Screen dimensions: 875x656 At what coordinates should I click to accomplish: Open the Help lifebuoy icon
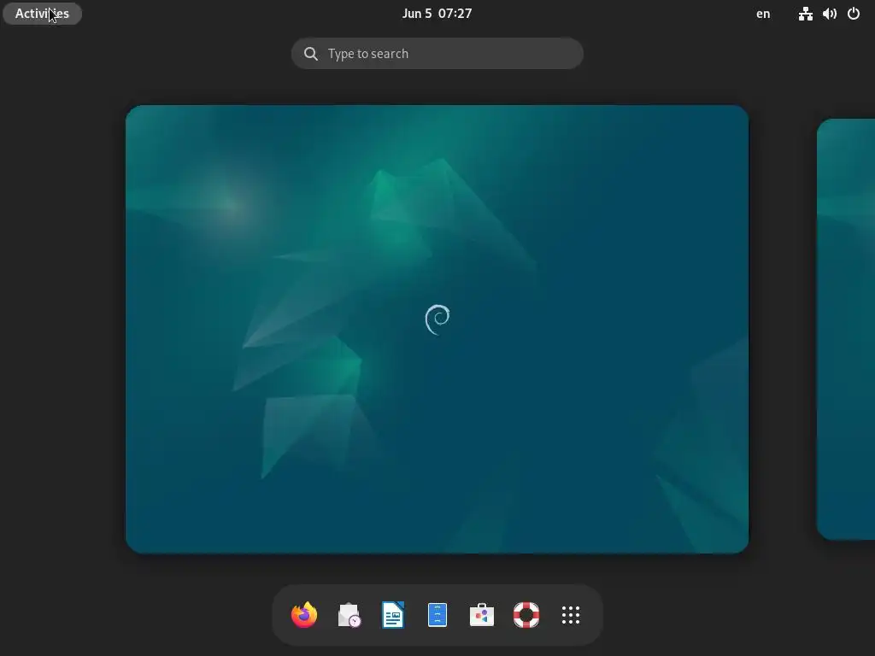click(526, 615)
